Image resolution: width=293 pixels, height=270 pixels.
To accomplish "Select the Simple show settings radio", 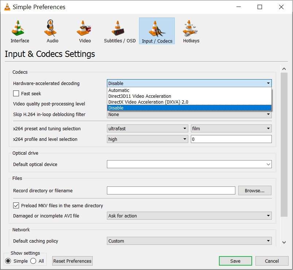I will (x=8, y=261).
